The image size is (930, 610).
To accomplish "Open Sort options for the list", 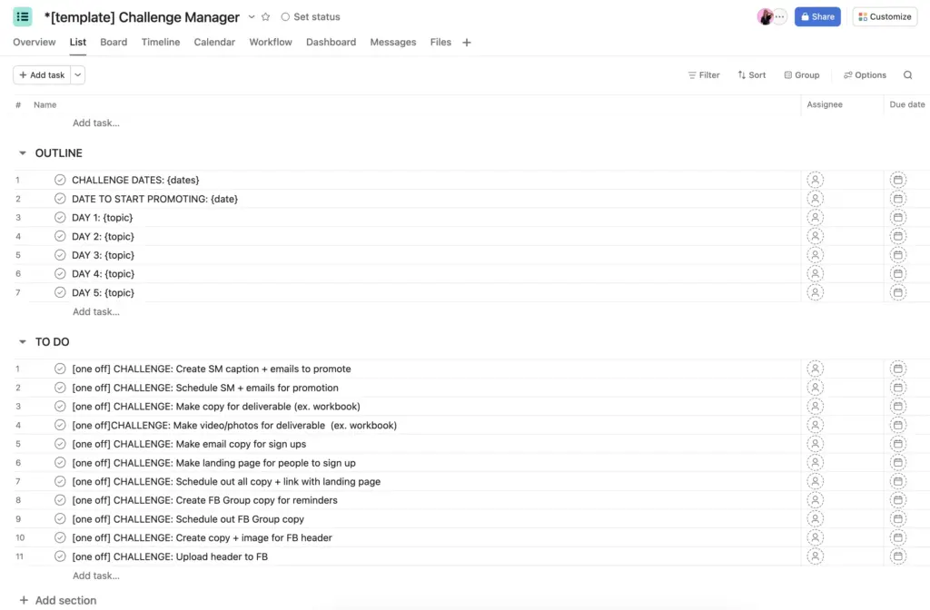I will click(751, 75).
